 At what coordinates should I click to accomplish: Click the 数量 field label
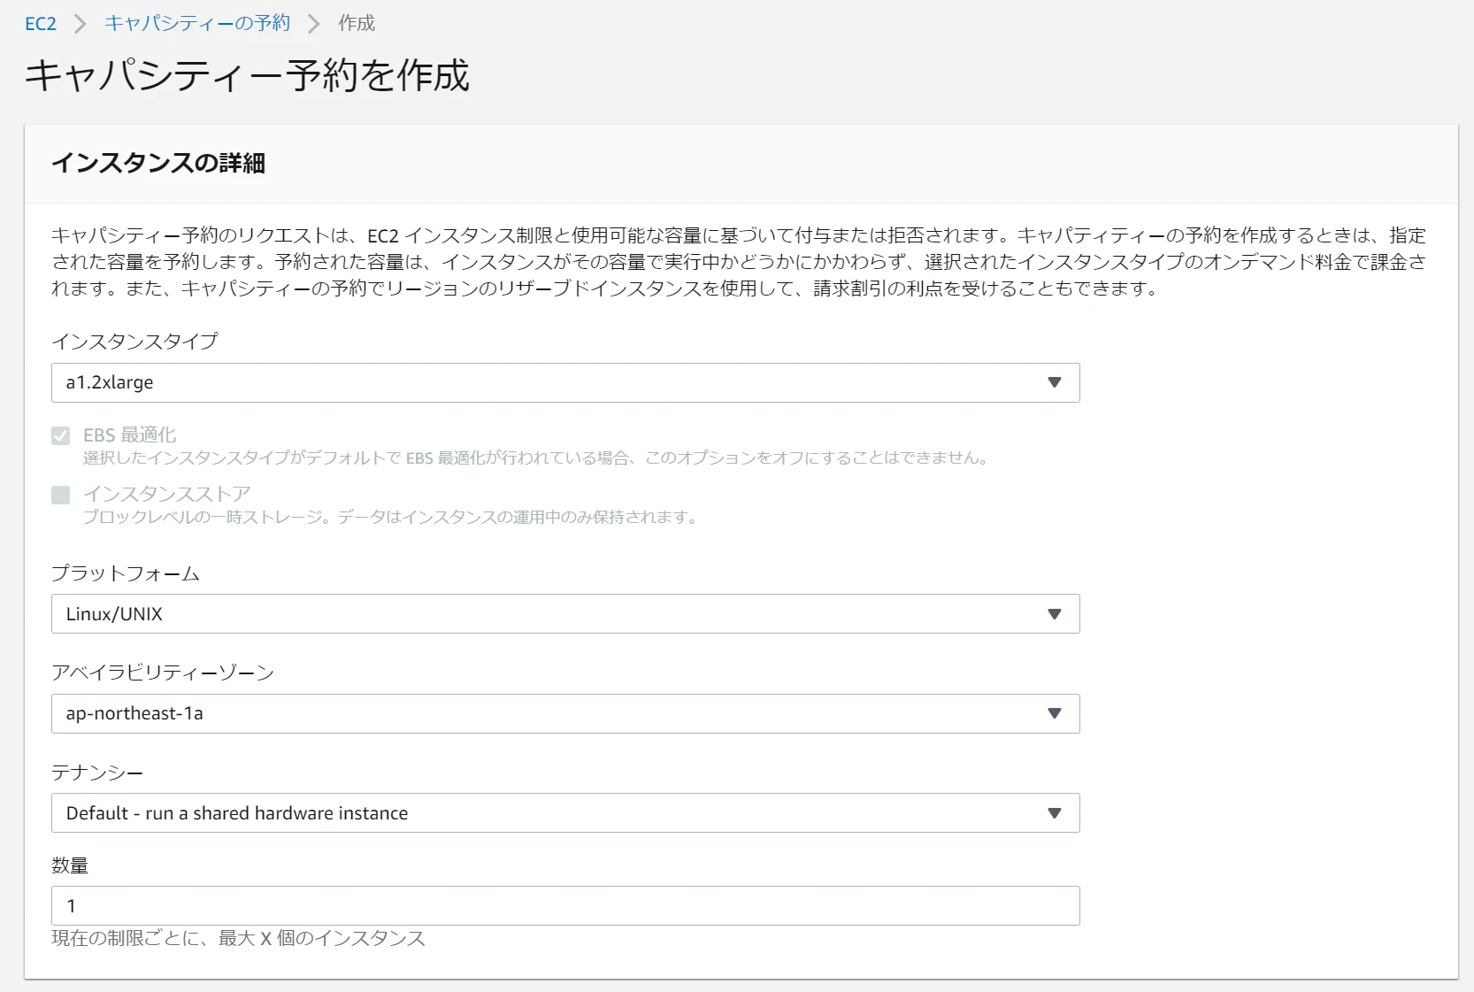tap(70, 865)
